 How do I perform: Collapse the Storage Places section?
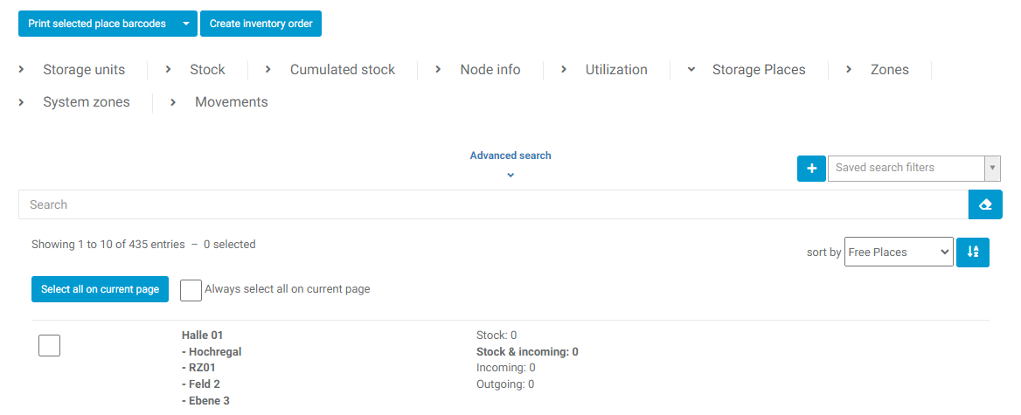758,70
